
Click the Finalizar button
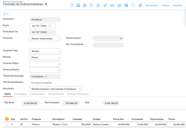[x=166, y=6]
